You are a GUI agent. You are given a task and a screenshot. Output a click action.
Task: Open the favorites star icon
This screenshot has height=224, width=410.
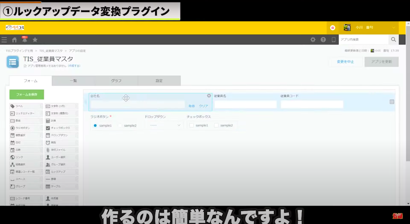click(35, 40)
